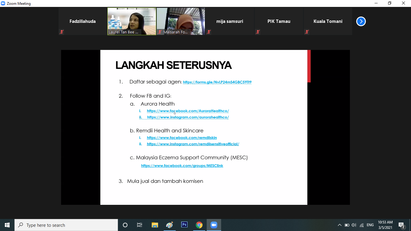Select Kuala Tomani participant tile
The image size is (411, 231).
328,21
